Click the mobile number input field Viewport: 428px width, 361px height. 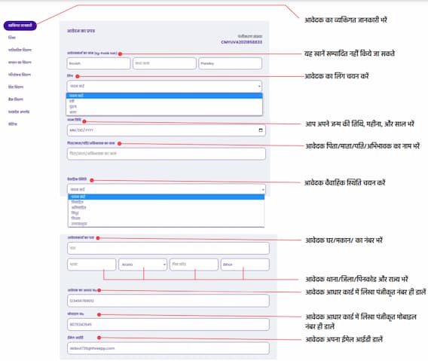coord(168,324)
